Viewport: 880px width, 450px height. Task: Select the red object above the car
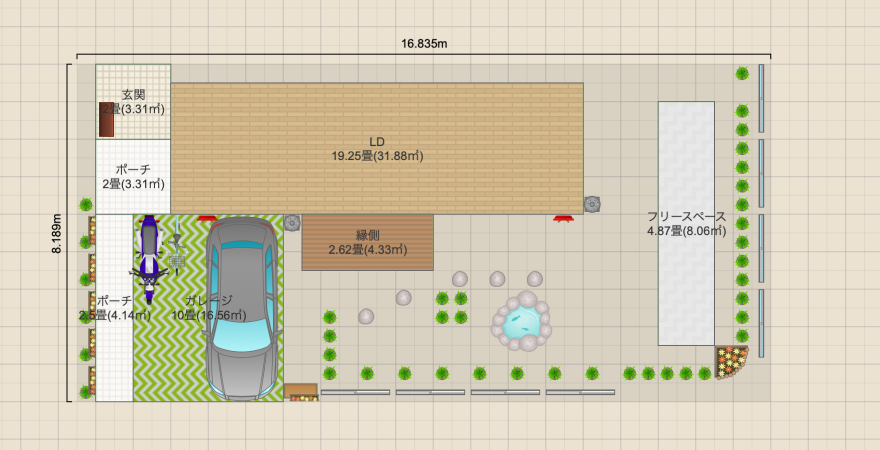pyautogui.click(x=207, y=218)
